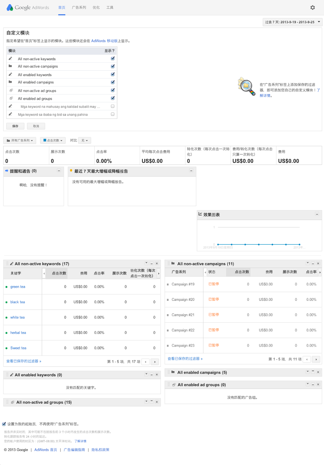324x465 pixels.
Task: Switch to the 优化 tab
Action: 96,7
